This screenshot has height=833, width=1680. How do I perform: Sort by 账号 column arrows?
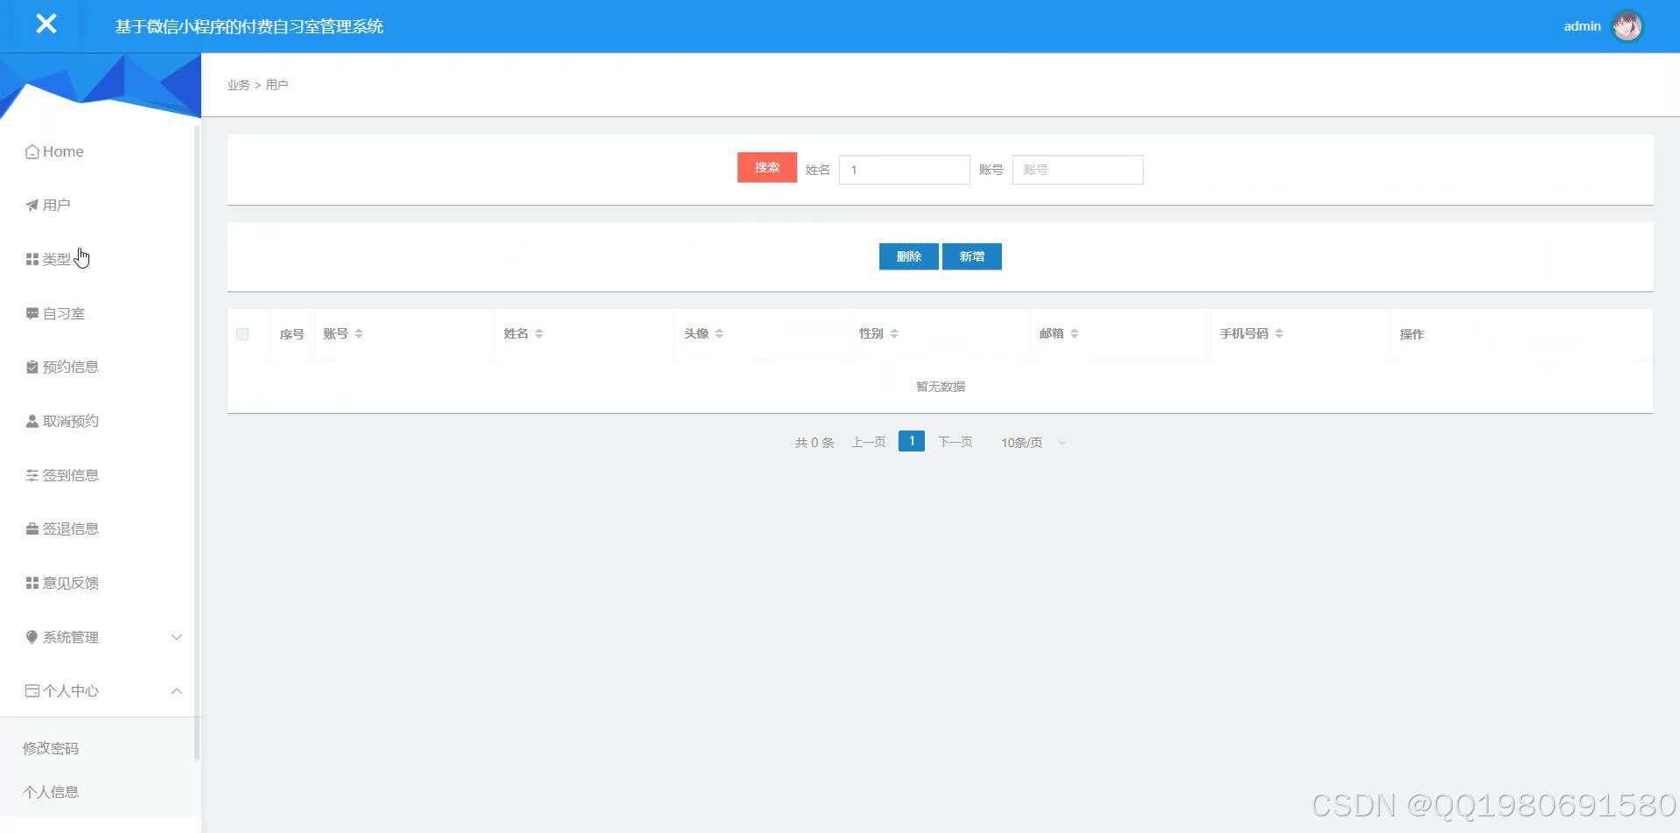click(x=359, y=333)
